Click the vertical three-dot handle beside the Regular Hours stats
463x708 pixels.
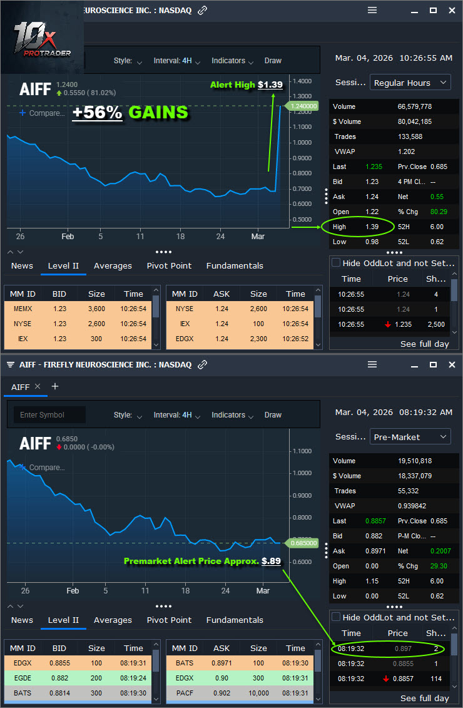[326, 196]
